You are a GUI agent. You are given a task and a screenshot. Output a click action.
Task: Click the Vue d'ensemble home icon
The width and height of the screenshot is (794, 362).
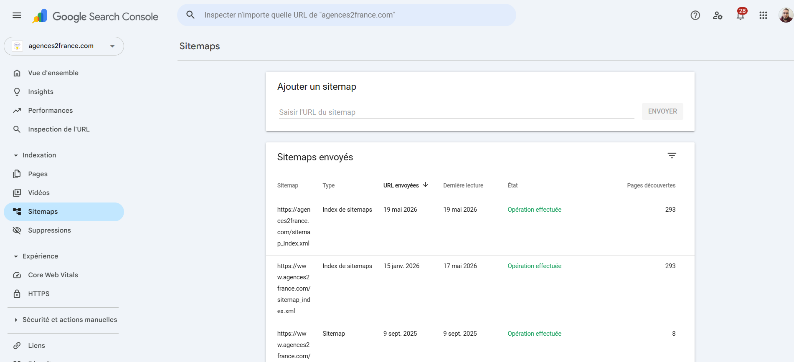17,73
